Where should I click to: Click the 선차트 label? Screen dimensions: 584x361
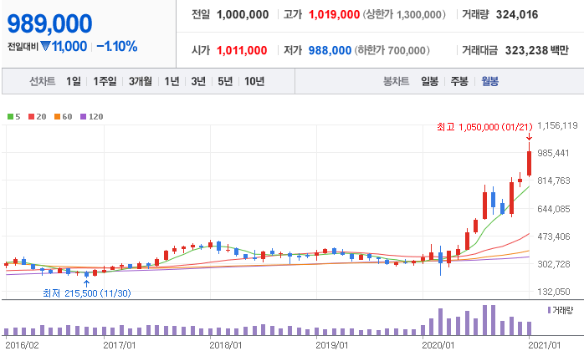(x=43, y=81)
